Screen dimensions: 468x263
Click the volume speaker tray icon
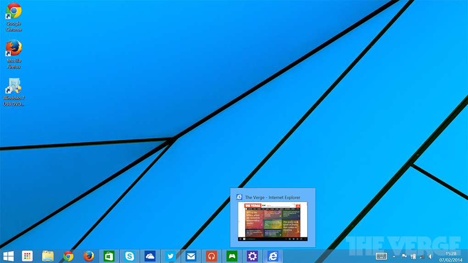(x=430, y=257)
